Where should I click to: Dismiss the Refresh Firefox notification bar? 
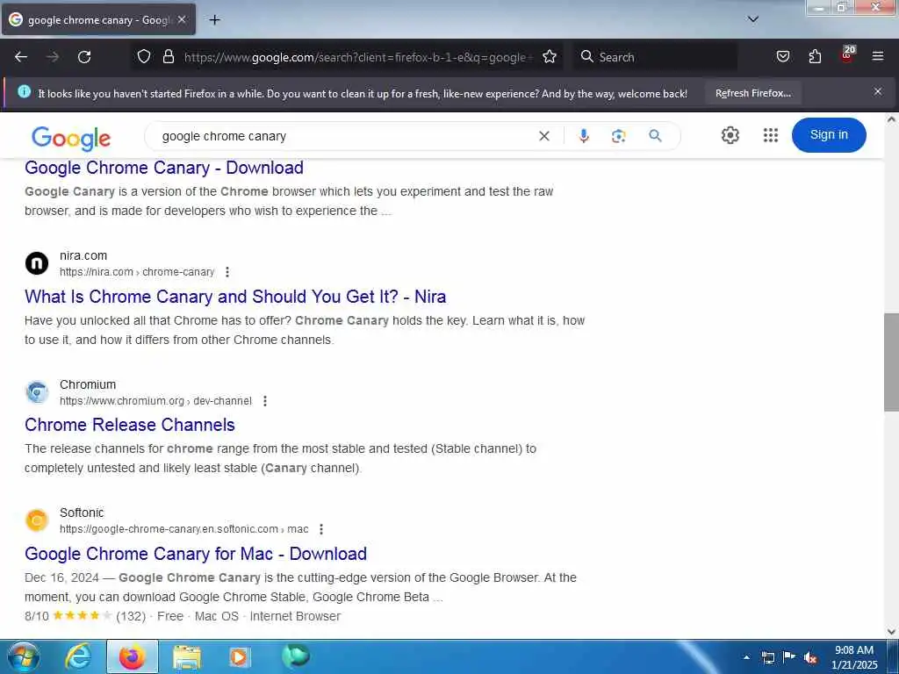pyautogui.click(x=878, y=91)
